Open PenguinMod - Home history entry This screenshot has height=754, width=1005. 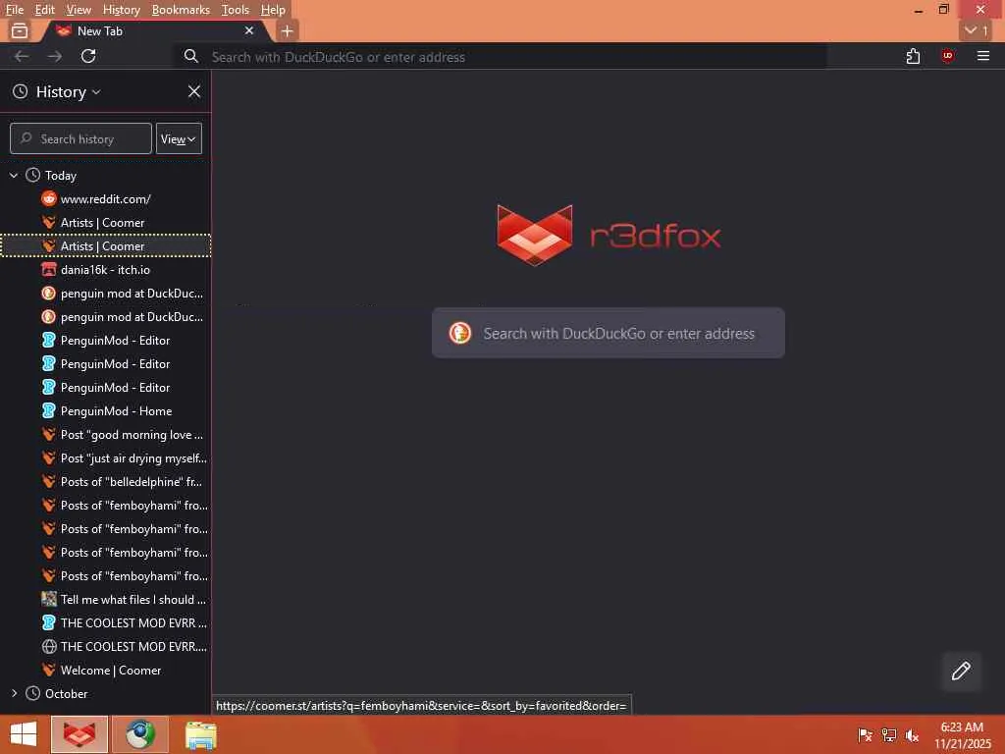(106, 411)
